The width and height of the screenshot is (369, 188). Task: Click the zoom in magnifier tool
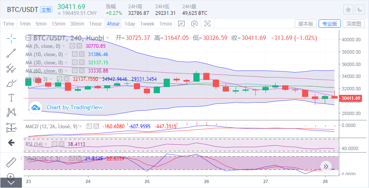point(11,176)
